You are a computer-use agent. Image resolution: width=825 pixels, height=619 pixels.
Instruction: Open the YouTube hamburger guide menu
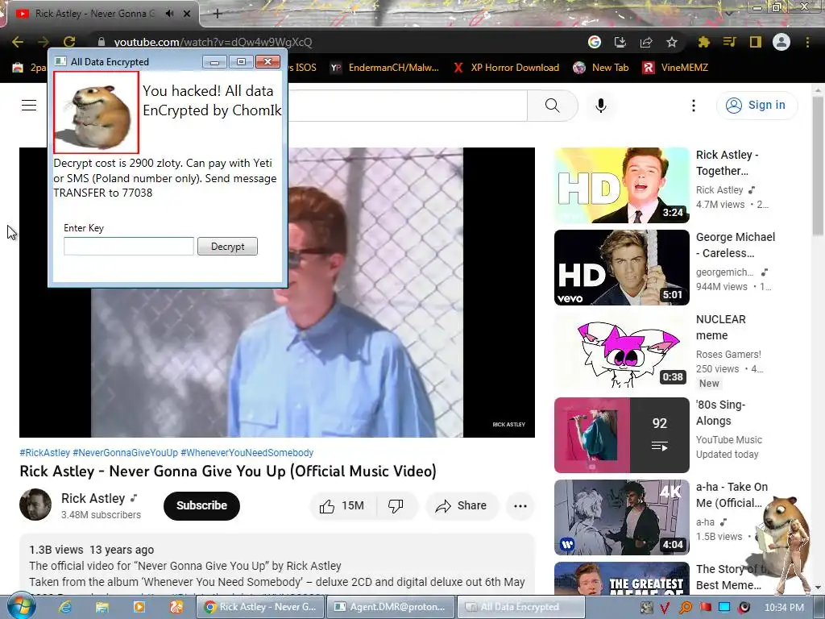(29, 106)
